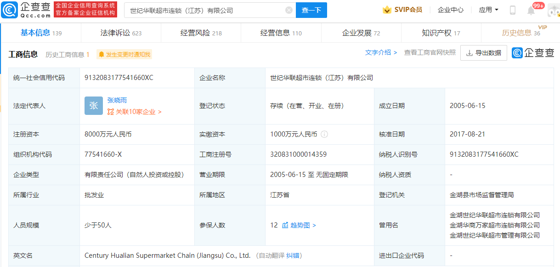The width and height of the screenshot is (560, 267).
Task: Export data with 导出数据 button
Action: point(484,53)
